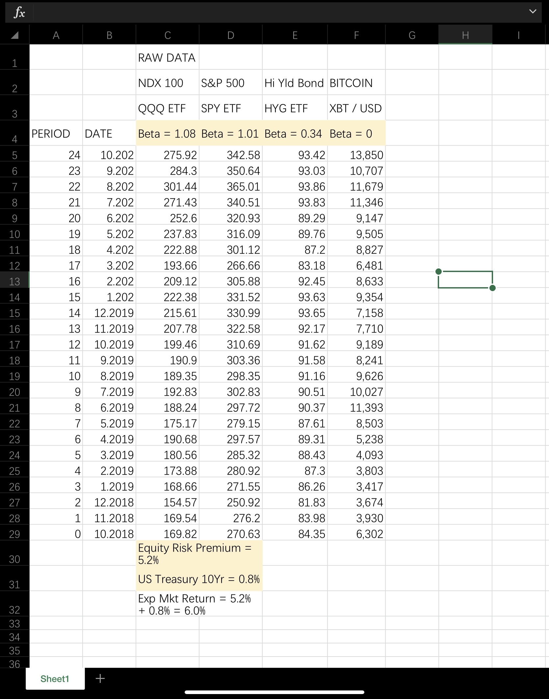Expand the formula bar with the chevron

pos(532,12)
